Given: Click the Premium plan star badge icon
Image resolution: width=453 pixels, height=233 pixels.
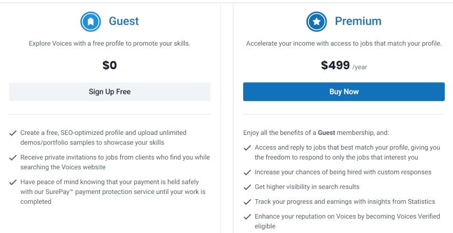Looking at the screenshot, I should (x=316, y=22).
